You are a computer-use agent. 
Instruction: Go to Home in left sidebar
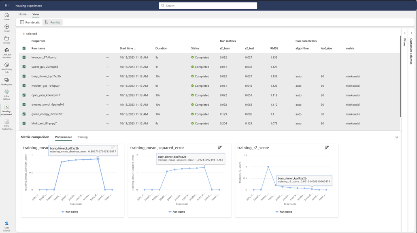click(6, 17)
